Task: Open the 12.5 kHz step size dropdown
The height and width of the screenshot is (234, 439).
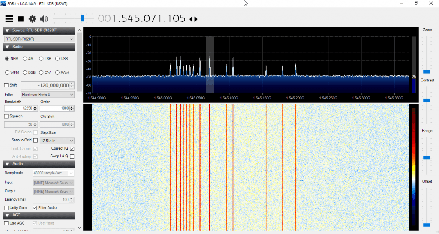Action: (x=57, y=141)
